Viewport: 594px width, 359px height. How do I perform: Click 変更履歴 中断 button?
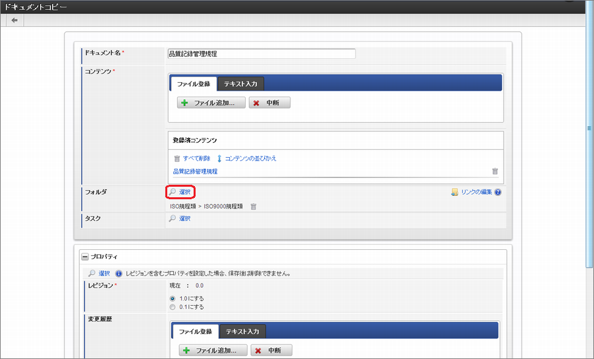[x=271, y=350]
